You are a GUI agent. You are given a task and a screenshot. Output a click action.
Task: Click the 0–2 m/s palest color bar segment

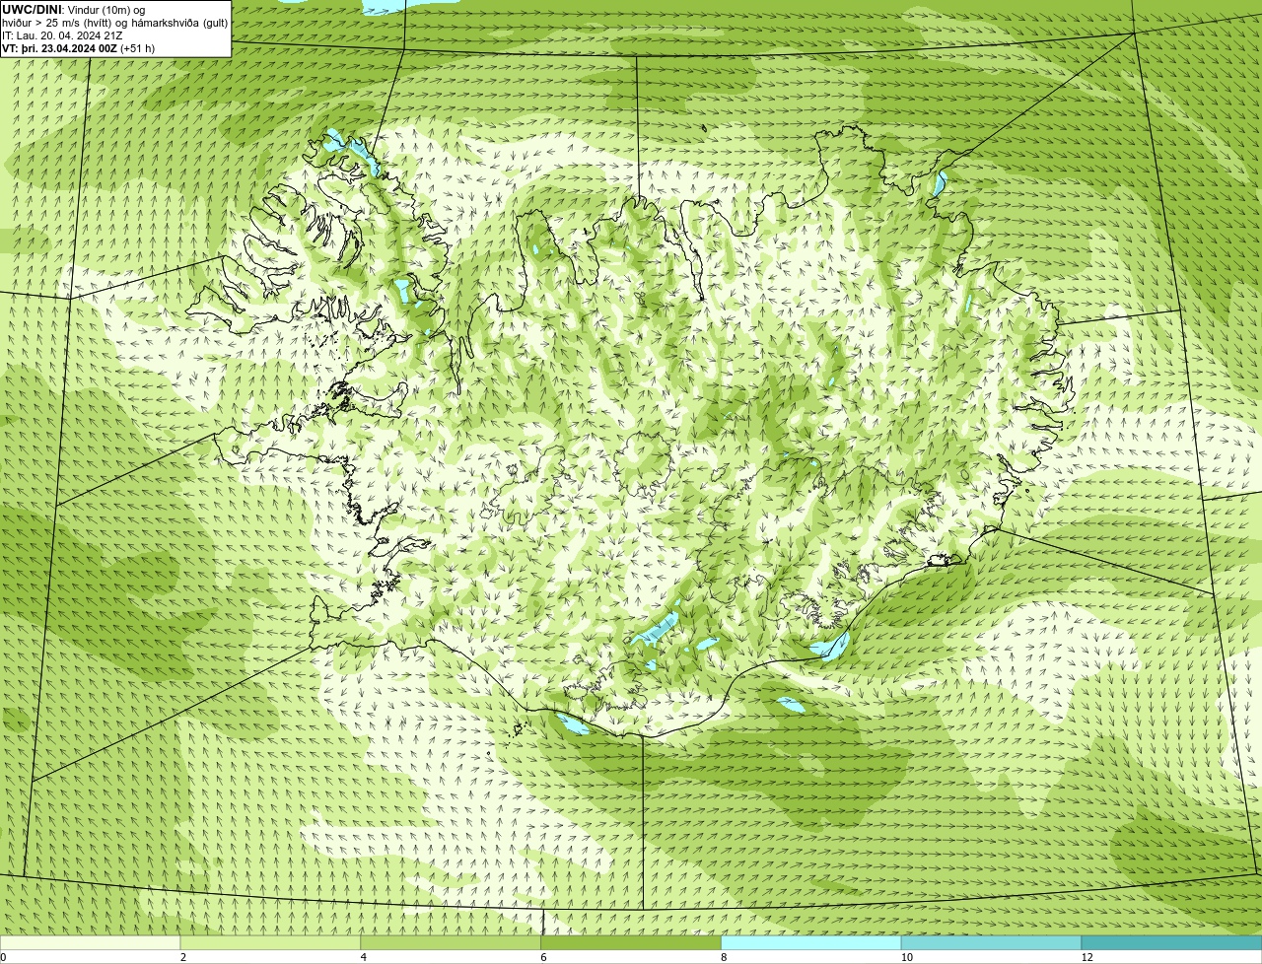[91, 942]
